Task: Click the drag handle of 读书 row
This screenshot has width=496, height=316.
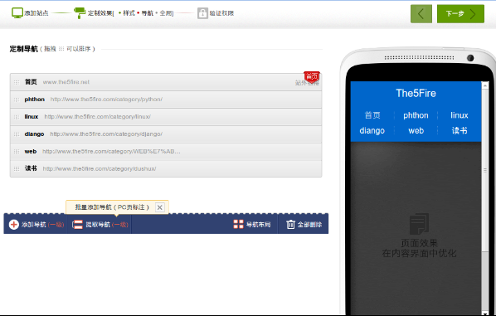Action: [17, 169]
